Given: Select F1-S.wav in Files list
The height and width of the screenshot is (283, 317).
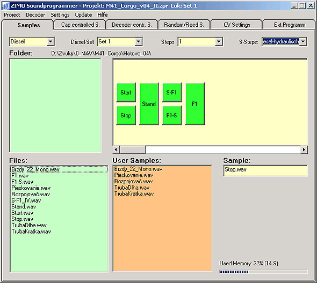Looking at the screenshot, I should pyautogui.click(x=59, y=182).
